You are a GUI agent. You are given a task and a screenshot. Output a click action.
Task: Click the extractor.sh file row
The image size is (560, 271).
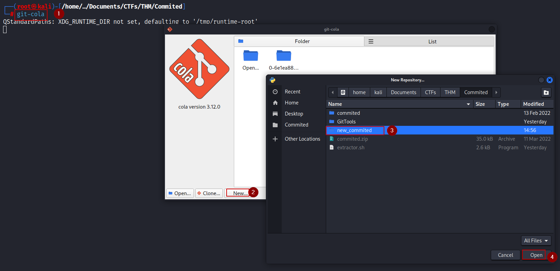pyautogui.click(x=440, y=148)
